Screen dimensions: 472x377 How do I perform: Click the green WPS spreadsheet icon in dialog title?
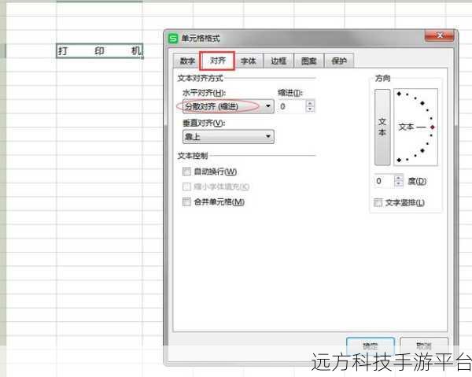[x=173, y=39]
